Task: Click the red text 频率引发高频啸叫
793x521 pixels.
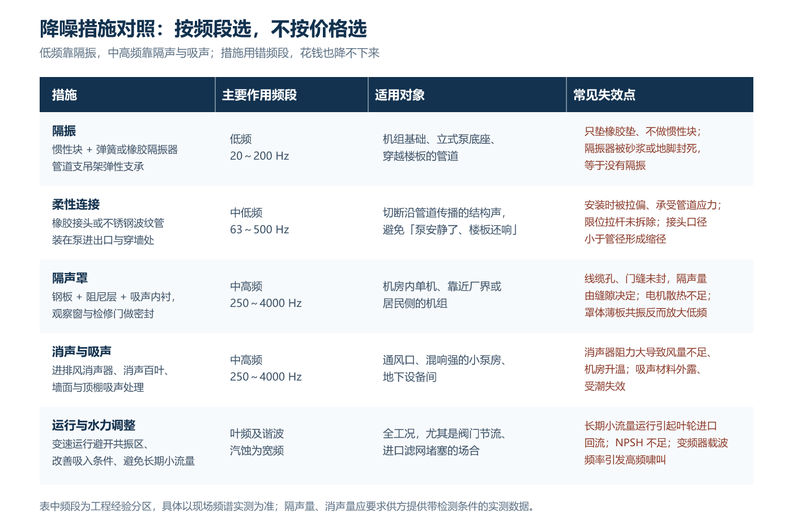Action: [625, 460]
